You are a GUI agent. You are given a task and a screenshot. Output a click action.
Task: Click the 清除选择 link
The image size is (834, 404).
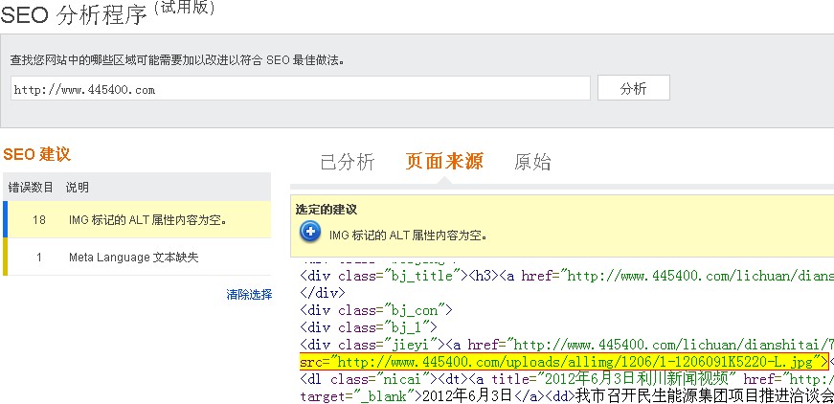(x=249, y=294)
